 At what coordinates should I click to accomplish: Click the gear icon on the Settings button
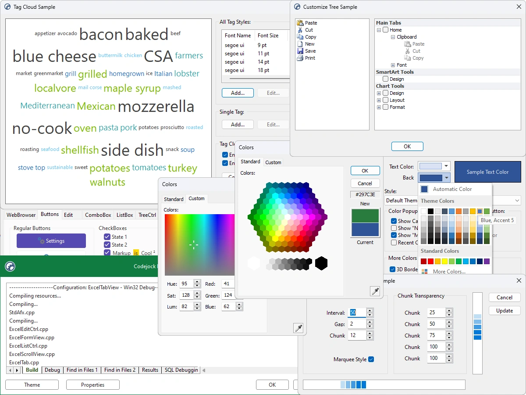pos(41,241)
